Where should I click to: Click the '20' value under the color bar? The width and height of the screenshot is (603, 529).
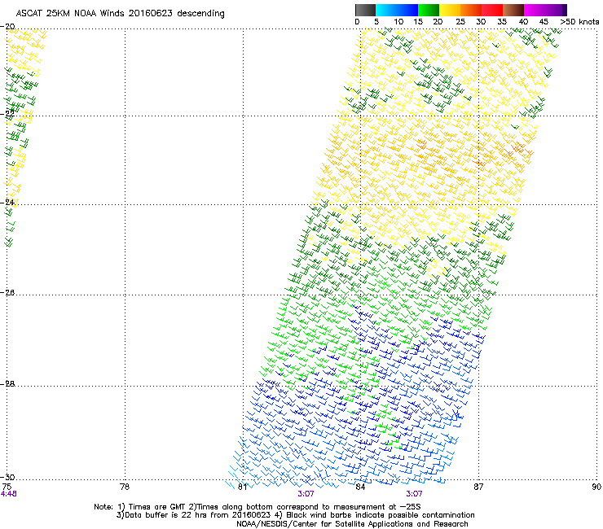(438, 22)
